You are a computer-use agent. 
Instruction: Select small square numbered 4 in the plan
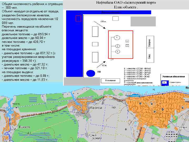(127, 41)
